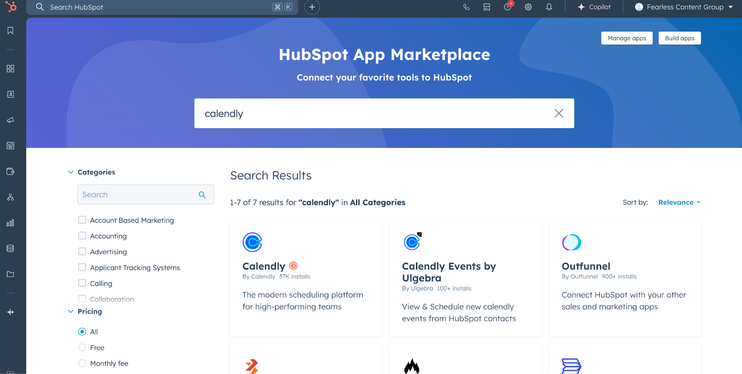Open the Commerce wallet icon in sidebar
This screenshot has width=742, height=374.
(x=10, y=171)
